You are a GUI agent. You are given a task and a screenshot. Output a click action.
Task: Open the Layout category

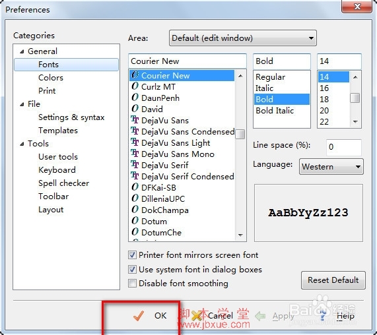51,210
